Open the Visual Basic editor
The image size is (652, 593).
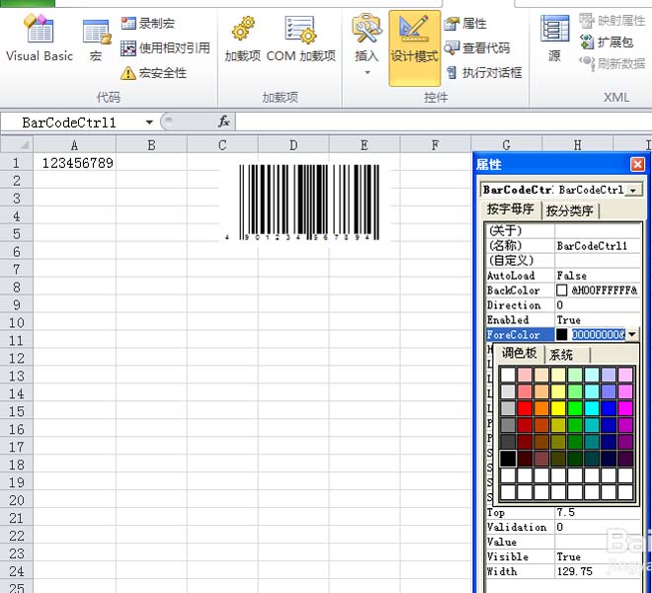(40, 39)
